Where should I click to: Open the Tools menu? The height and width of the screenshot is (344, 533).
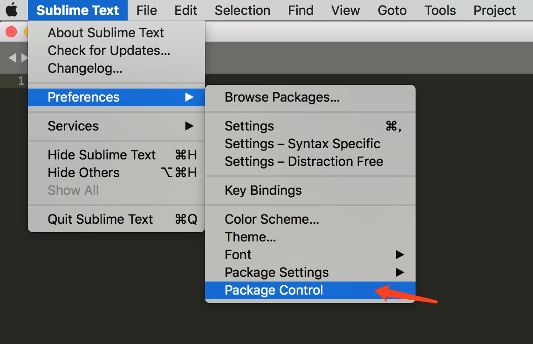440,10
